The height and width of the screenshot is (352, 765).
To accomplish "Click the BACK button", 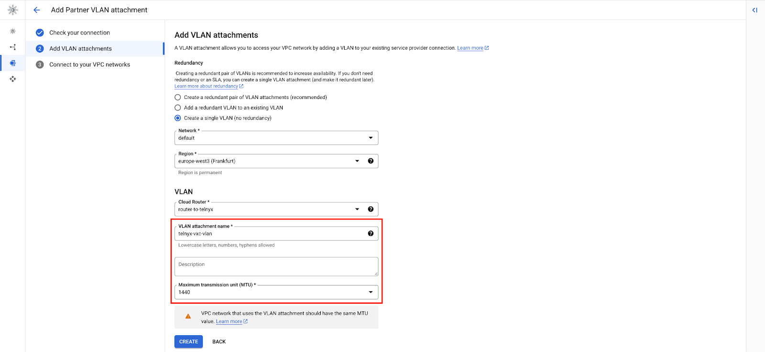I will pyautogui.click(x=219, y=341).
